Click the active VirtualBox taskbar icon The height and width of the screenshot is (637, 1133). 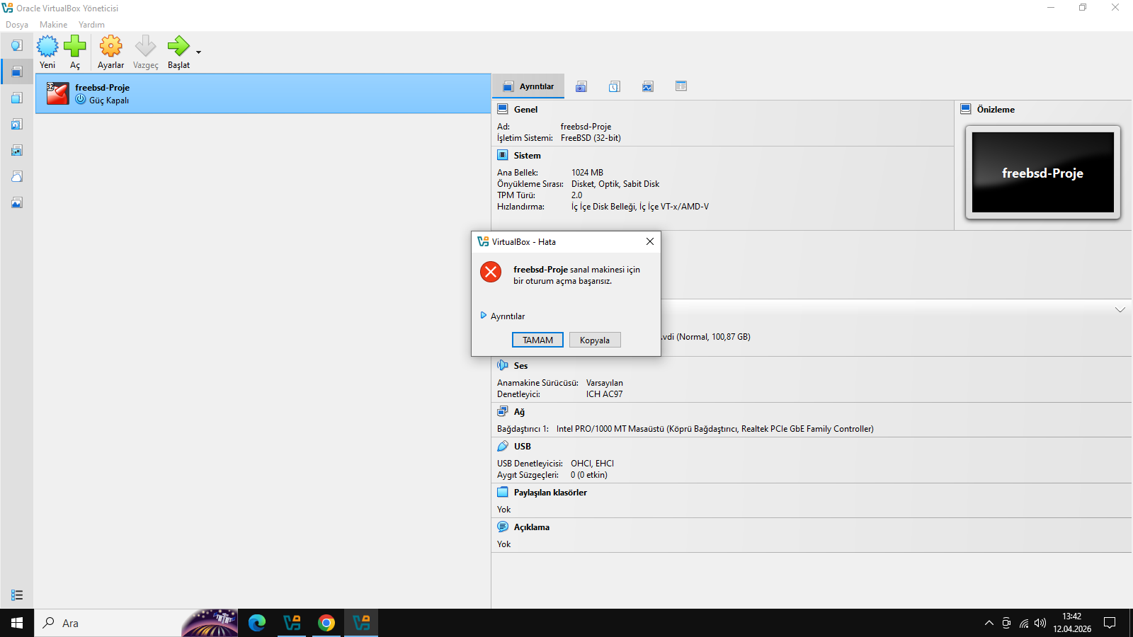361,623
